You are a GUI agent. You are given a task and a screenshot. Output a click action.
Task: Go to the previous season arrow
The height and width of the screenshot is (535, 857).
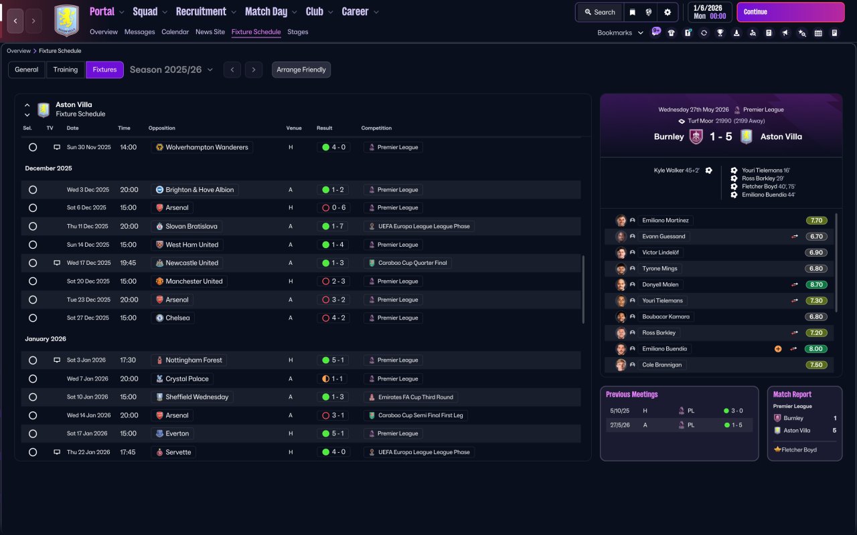(x=232, y=70)
